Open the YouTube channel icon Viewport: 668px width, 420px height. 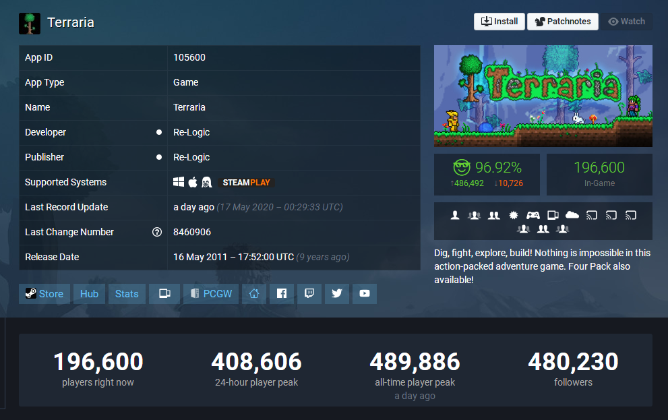(365, 293)
